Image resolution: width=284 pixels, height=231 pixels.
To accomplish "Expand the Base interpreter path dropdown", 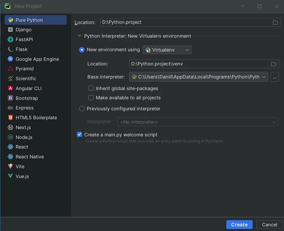I will (x=264, y=77).
